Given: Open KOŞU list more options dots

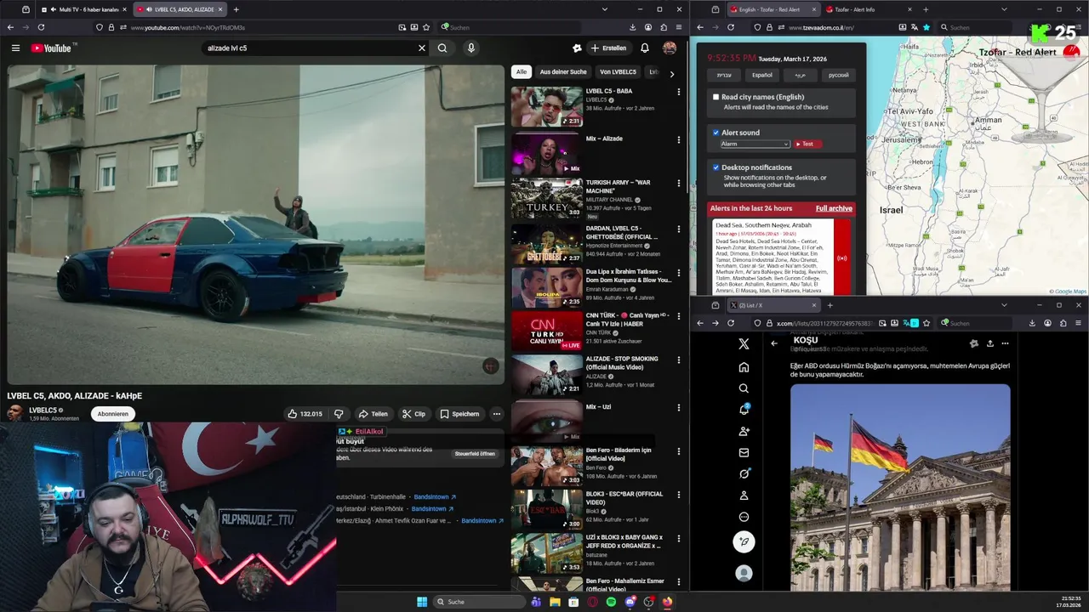Looking at the screenshot, I should tap(1005, 343).
